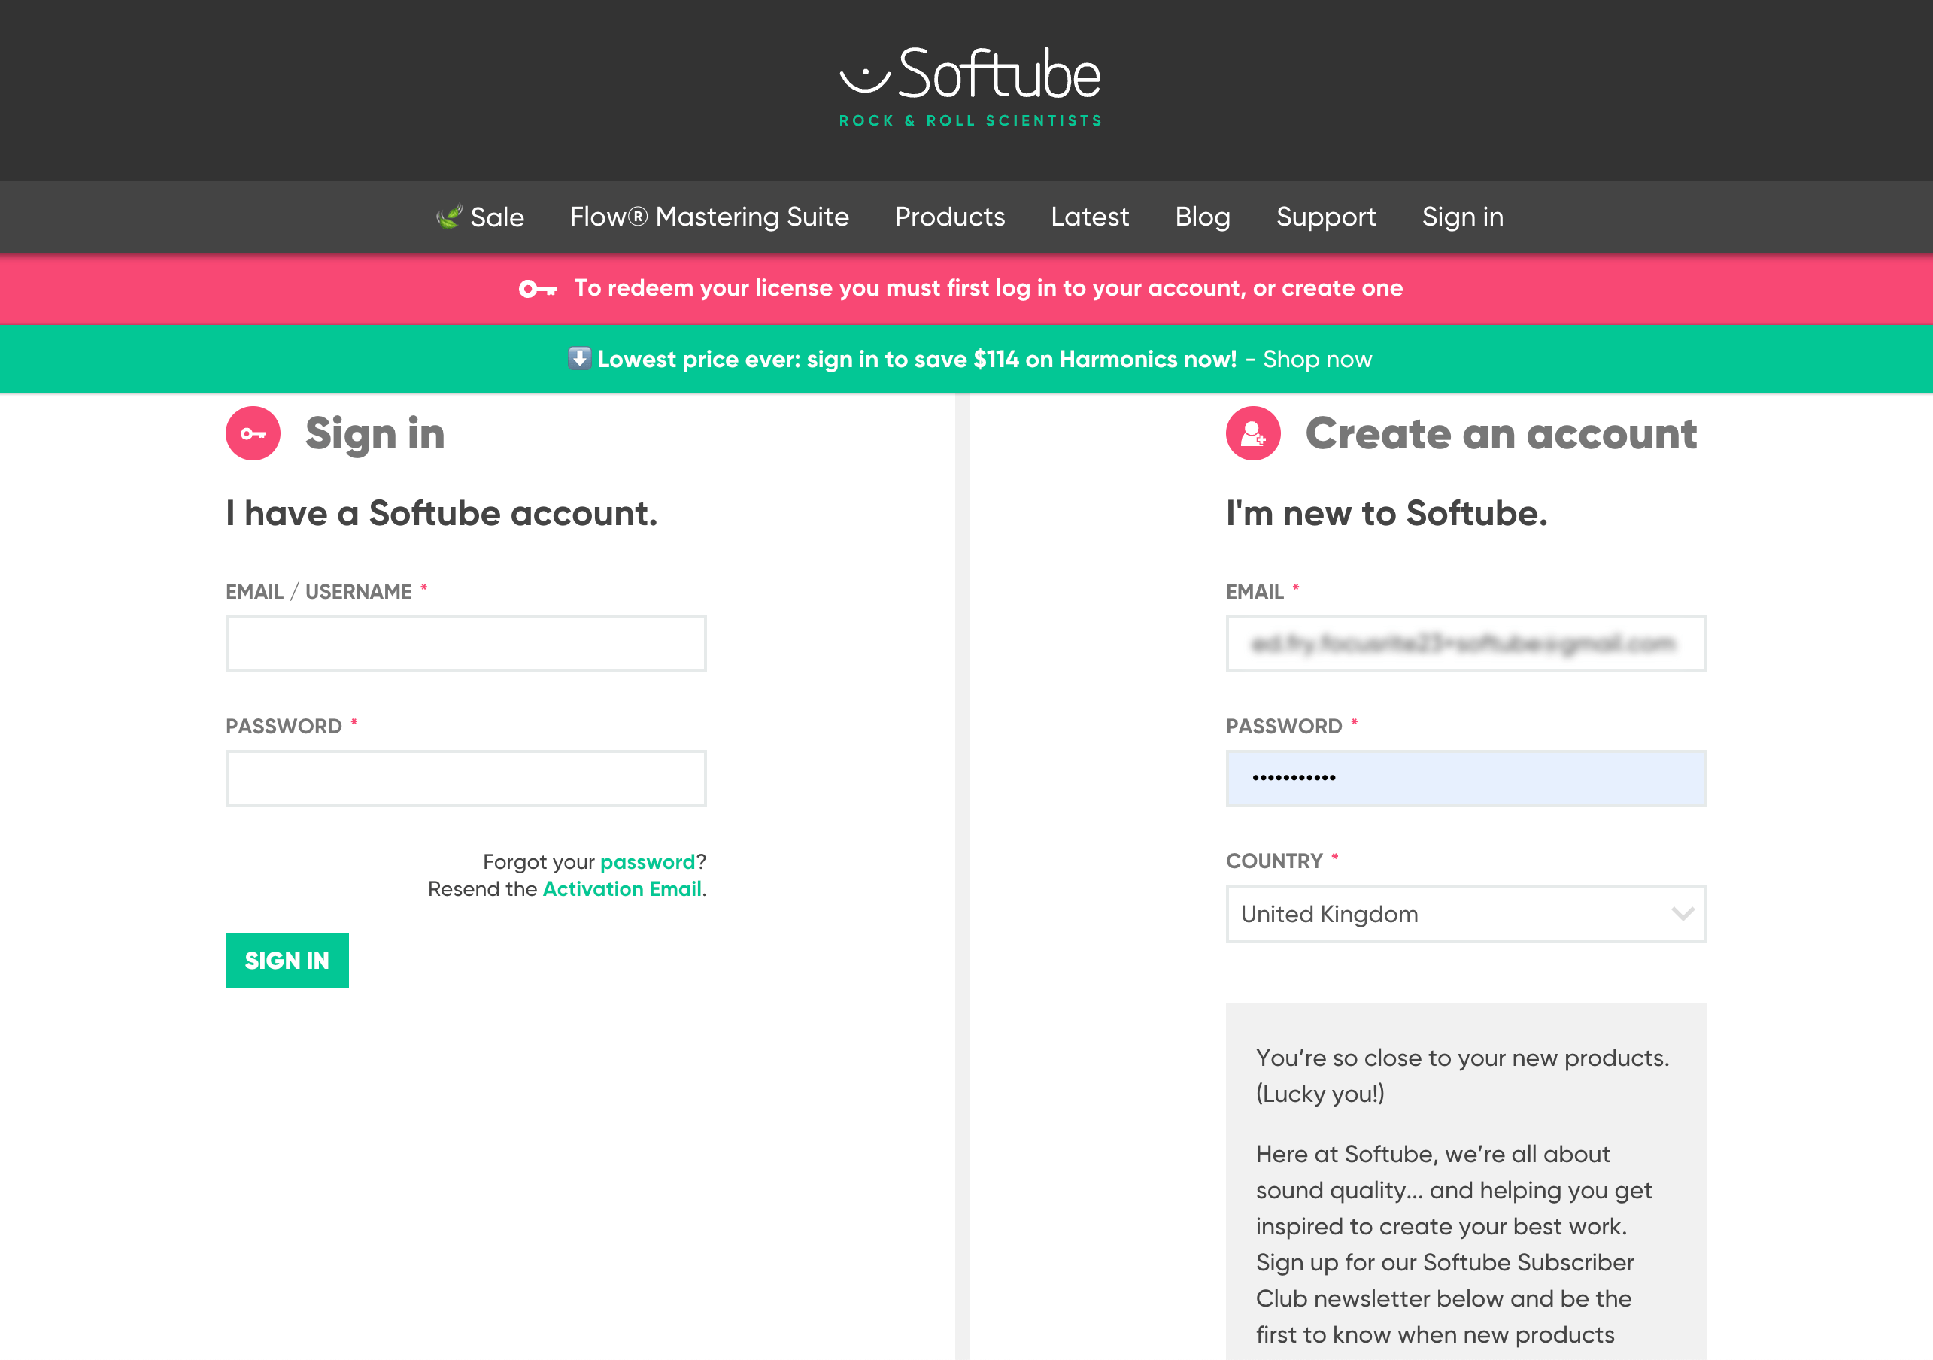
Task: Click the Shop now link
Action: click(x=1318, y=359)
